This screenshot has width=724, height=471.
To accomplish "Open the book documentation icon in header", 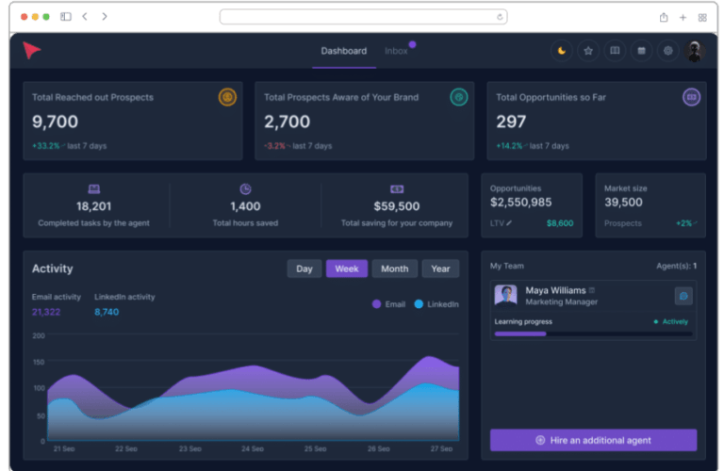I will point(615,51).
